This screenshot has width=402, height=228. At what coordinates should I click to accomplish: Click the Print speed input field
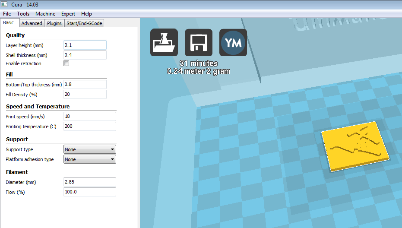pyautogui.click(x=90, y=117)
